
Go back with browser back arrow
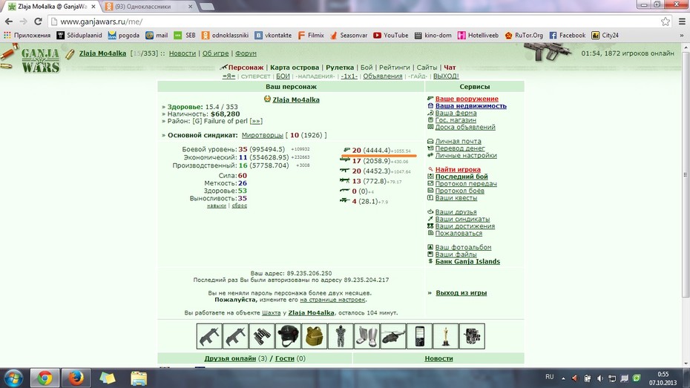9,21
